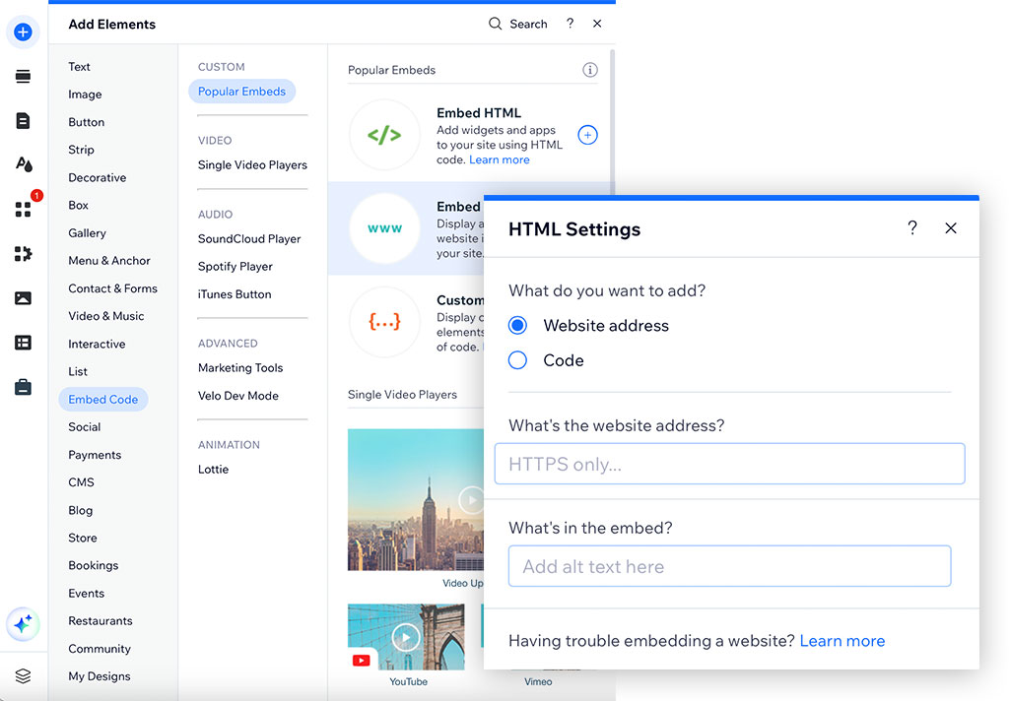The image size is (1009, 701).
Task: Open Add Elements panel help question mark
Action: click(x=570, y=24)
